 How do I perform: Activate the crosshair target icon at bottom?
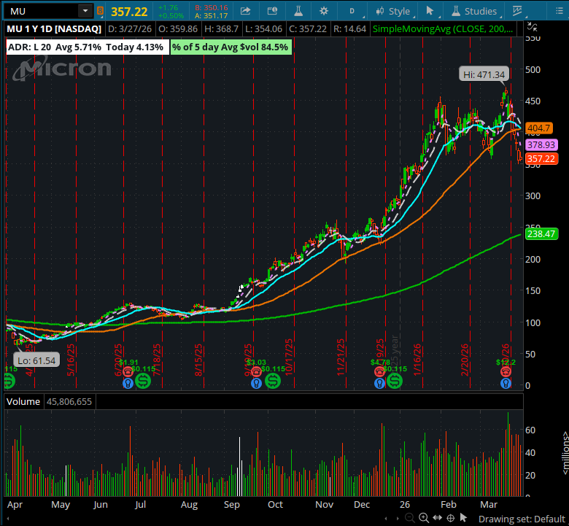(450, 518)
